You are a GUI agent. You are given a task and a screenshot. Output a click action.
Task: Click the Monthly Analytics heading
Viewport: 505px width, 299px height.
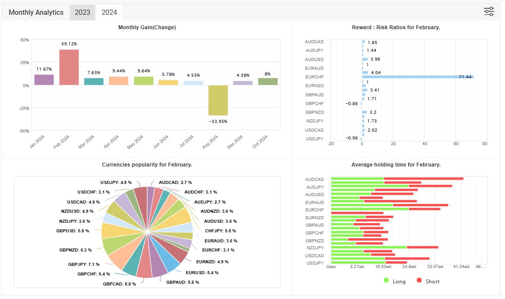pyautogui.click(x=36, y=12)
